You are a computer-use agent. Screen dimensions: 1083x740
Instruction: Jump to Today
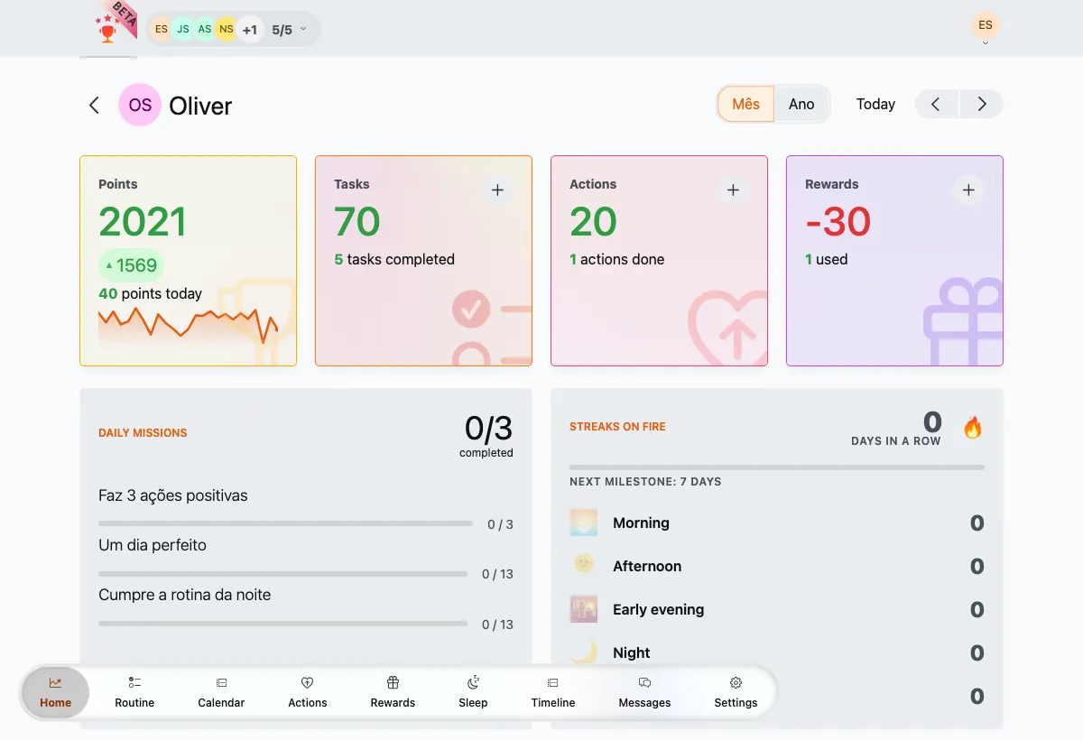point(875,104)
